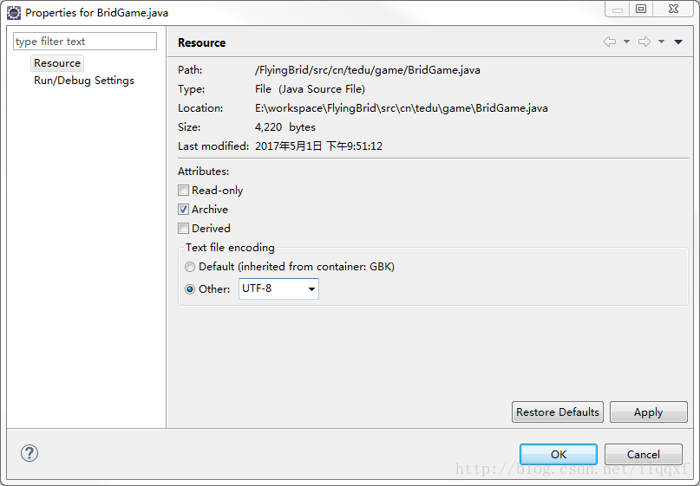This screenshot has height=486, width=700.
Task: Toggle the Derived checkbox
Action: tap(183, 229)
